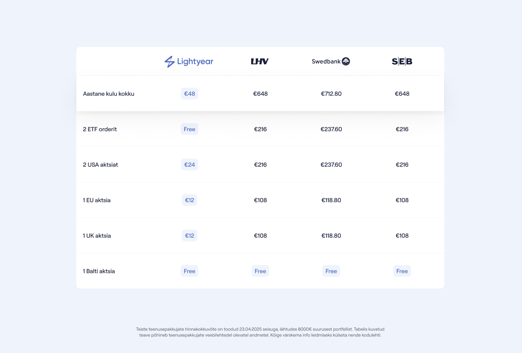Click Lightyear's €12 in UK aktsia row
This screenshot has width=522, height=353.
click(x=190, y=236)
